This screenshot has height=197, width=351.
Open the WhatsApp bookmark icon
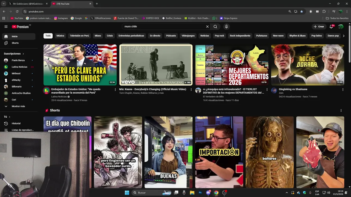coord(214,18)
